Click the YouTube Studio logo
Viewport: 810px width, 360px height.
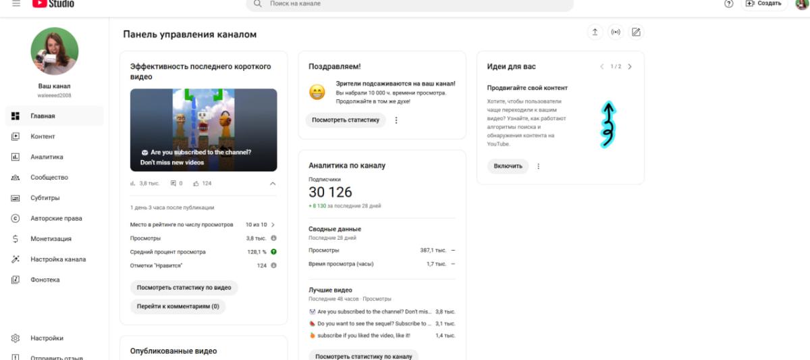coord(53,3)
